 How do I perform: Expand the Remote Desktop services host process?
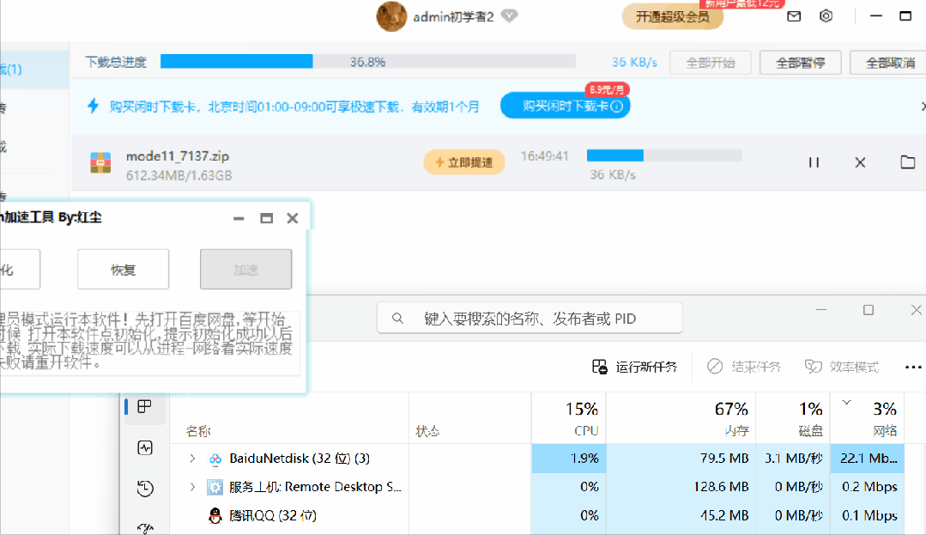(x=191, y=487)
